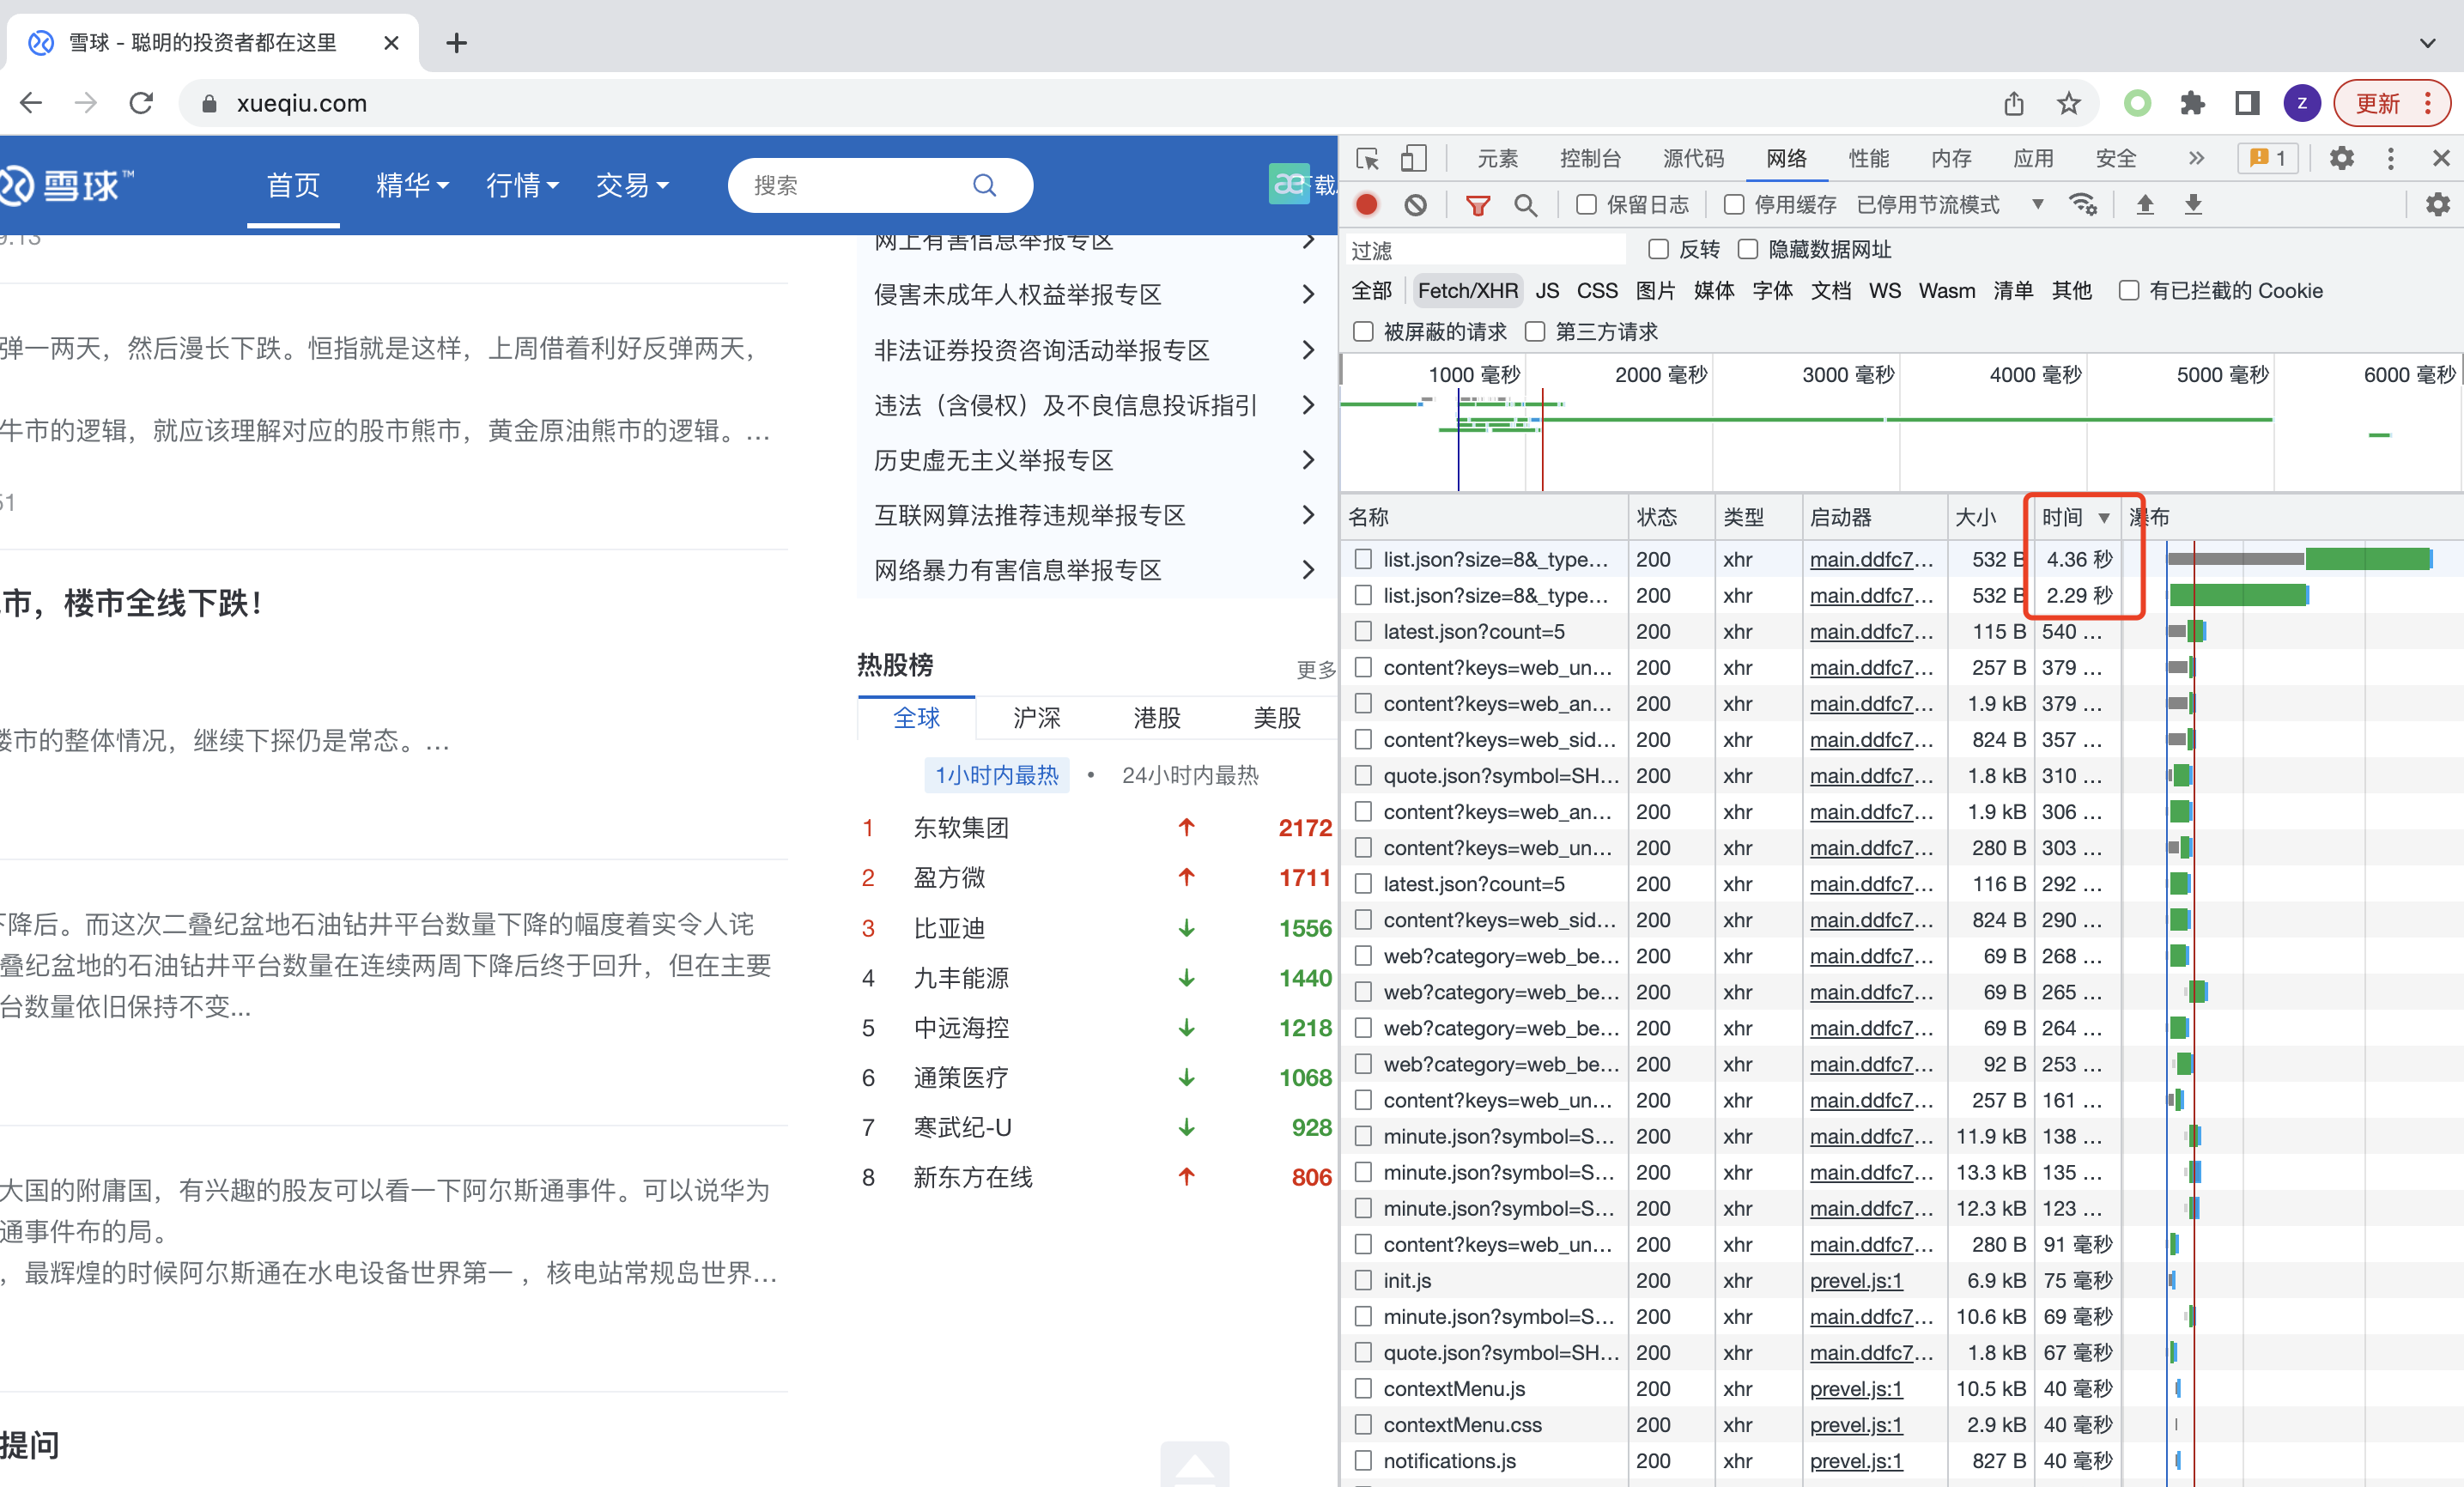Viewport: 2464px width, 1487px height.
Task: Toggle the device toolbar icon in DevTools
Action: pyautogui.click(x=1412, y=159)
